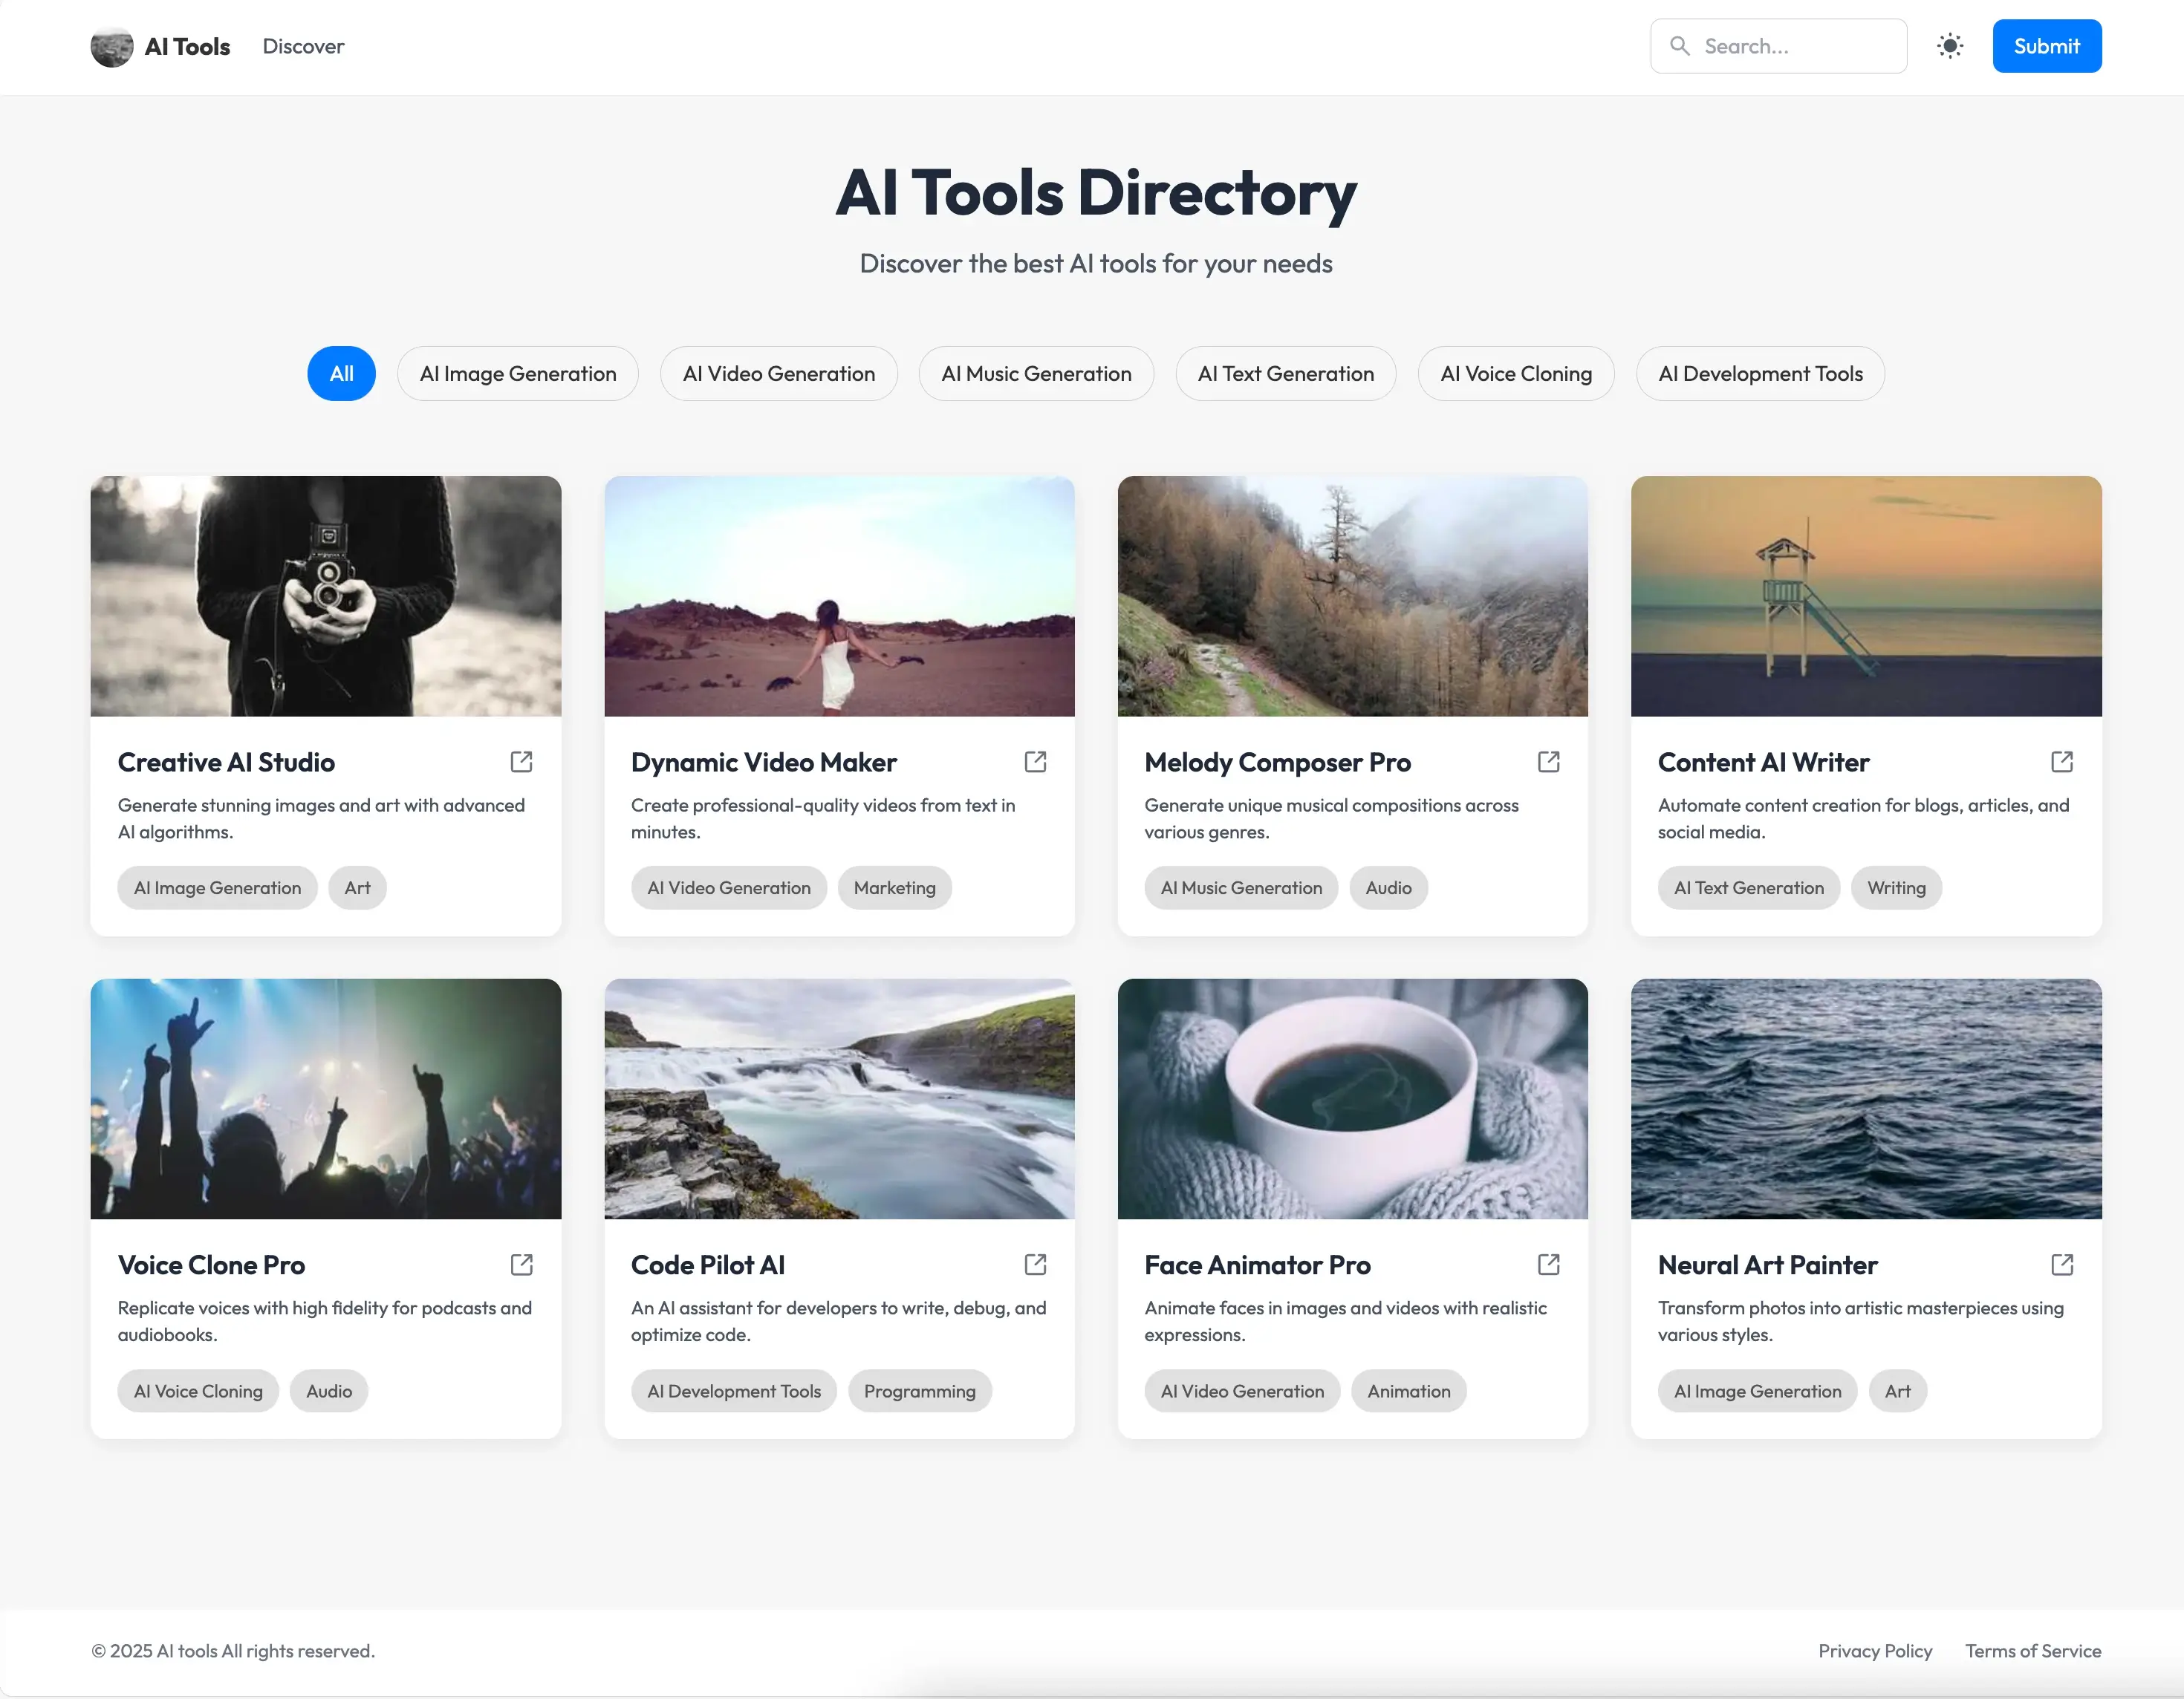The width and height of the screenshot is (2184, 1699).
Task: Click the Audio tag on Melody Composer Pro
Action: pyautogui.click(x=1388, y=887)
